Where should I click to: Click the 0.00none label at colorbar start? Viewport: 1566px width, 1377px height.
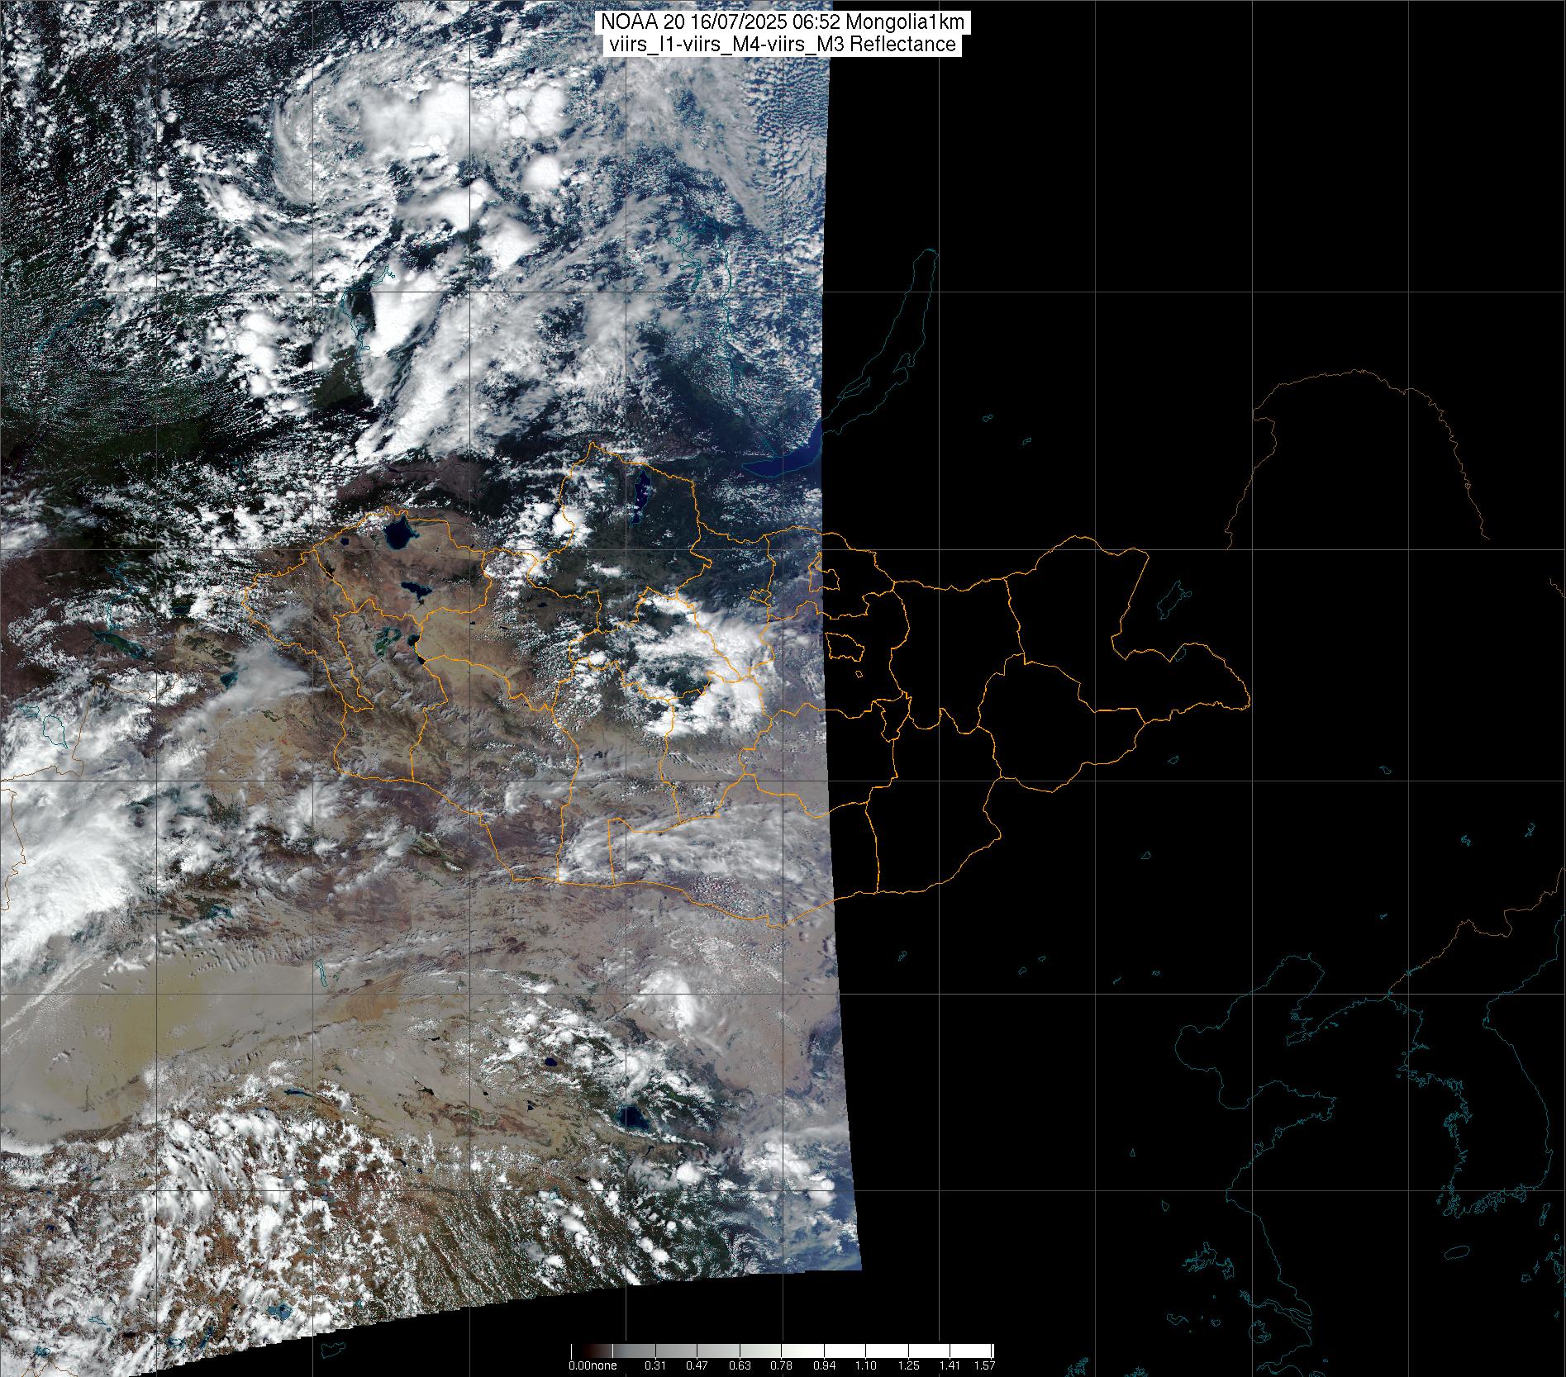(593, 1365)
